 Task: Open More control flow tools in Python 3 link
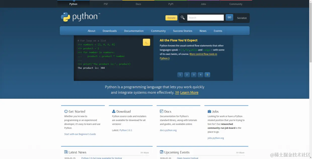pyautogui.click(x=188, y=56)
